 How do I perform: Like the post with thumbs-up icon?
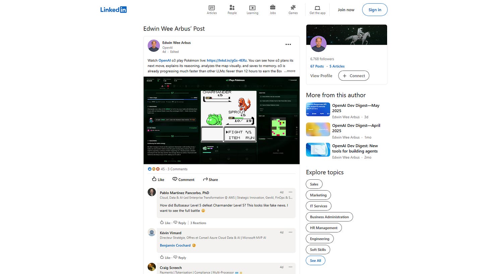pyautogui.click(x=158, y=179)
